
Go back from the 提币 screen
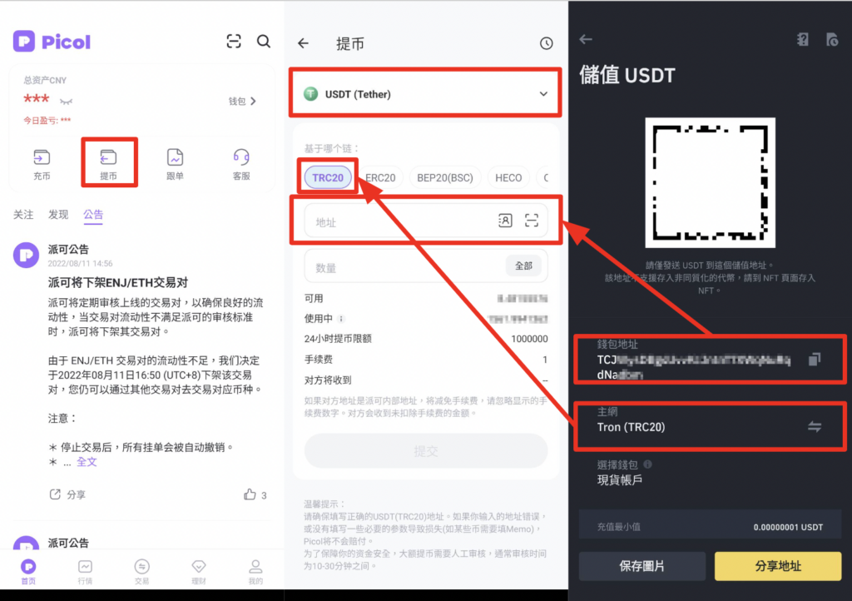point(303,43)
